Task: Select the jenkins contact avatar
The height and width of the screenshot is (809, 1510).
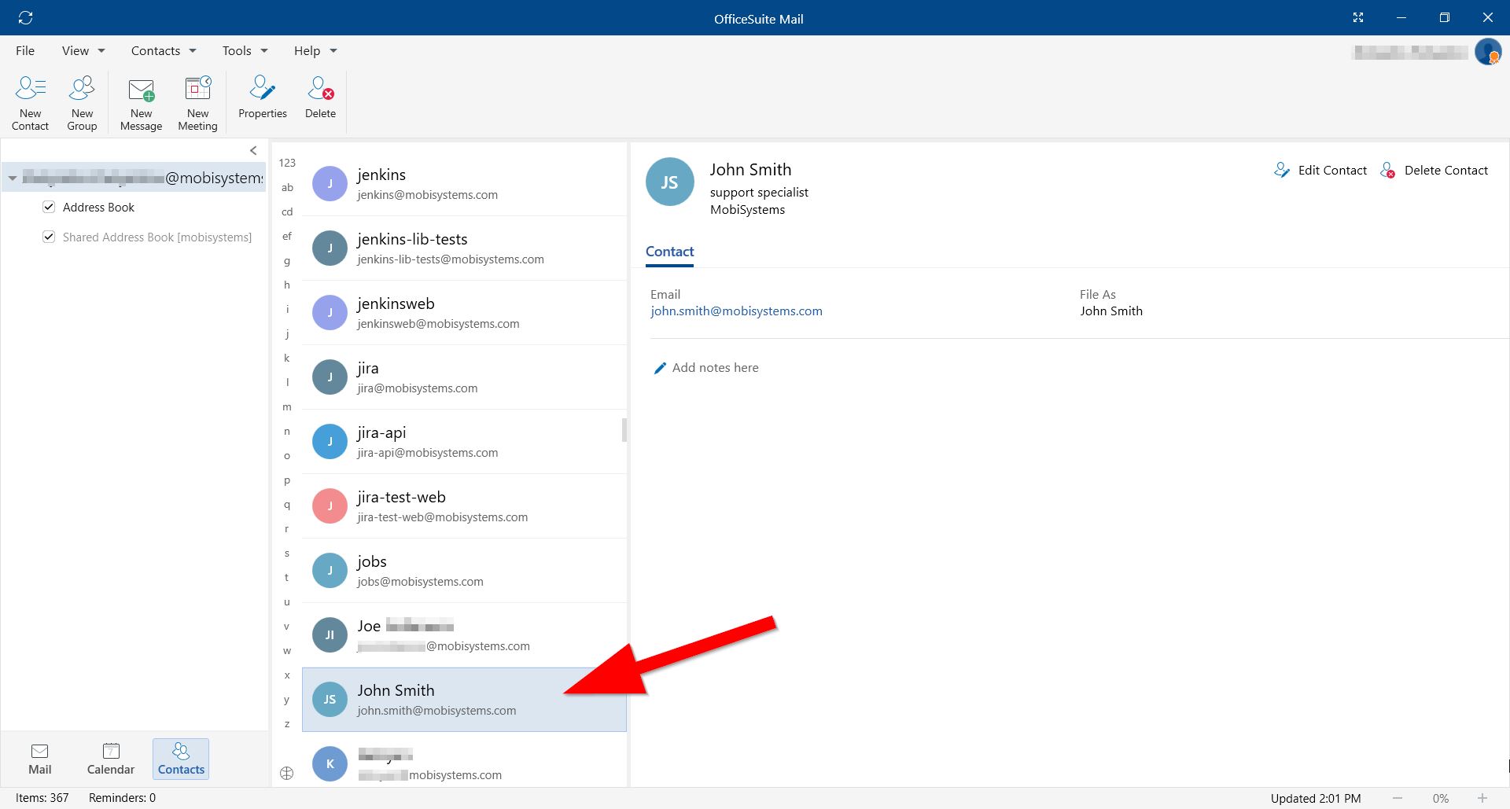Action: [x=330, y=183]
